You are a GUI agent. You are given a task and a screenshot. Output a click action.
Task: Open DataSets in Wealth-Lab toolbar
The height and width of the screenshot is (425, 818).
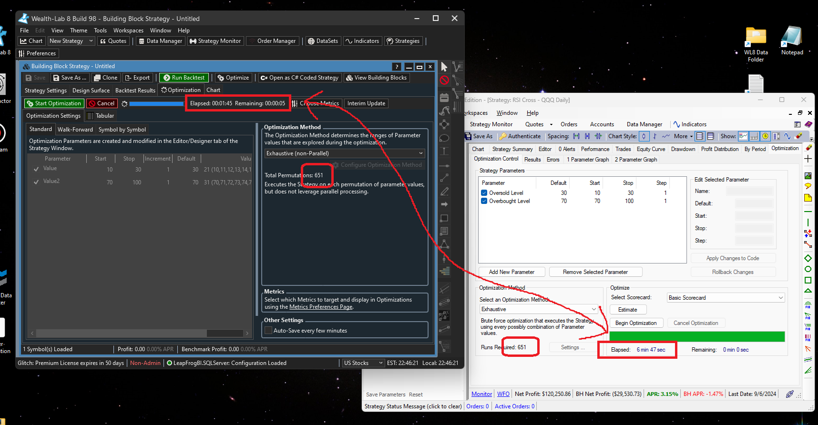point(323,41)
